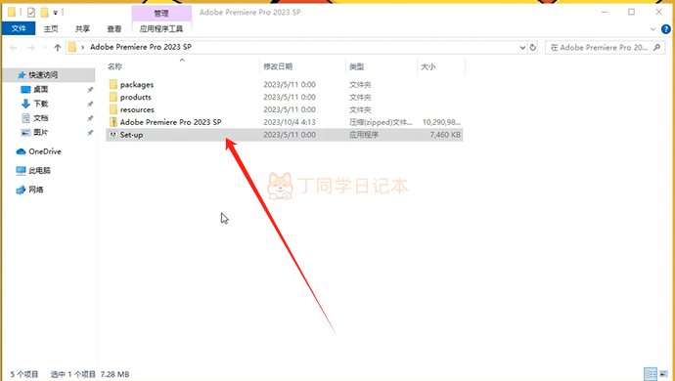This screenshot has height=381, width=675.
Task: Open 图片 in the navigation pane
Action: click(41, 132)
